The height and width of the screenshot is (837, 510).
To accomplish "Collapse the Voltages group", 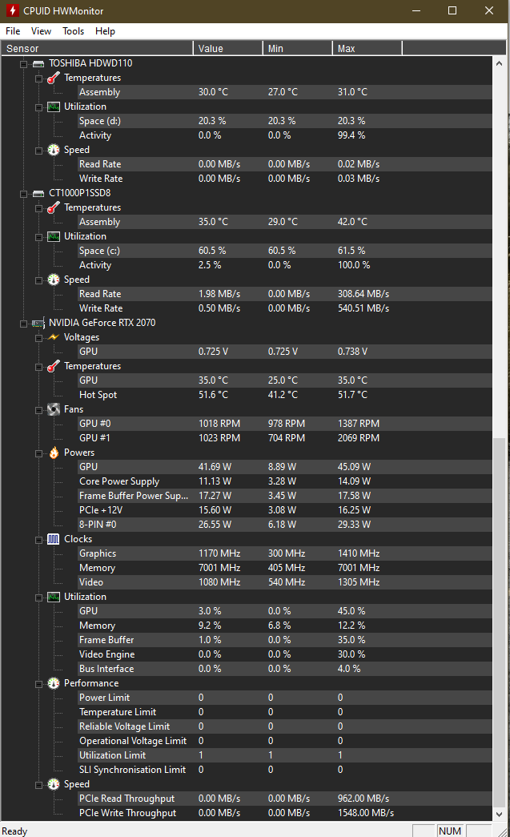I will click(38, 338).
